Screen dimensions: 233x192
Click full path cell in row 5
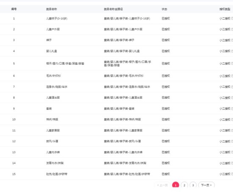point(128,64)
